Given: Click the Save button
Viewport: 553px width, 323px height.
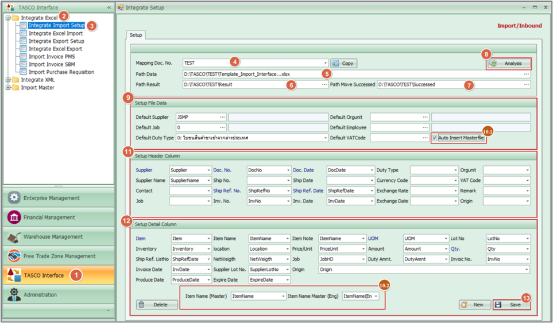Looking at the screenshot, I should [511, 305].
